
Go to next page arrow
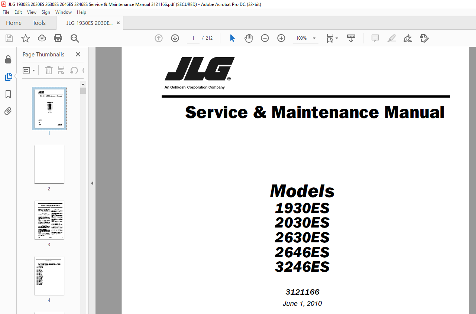pos(175,38)
